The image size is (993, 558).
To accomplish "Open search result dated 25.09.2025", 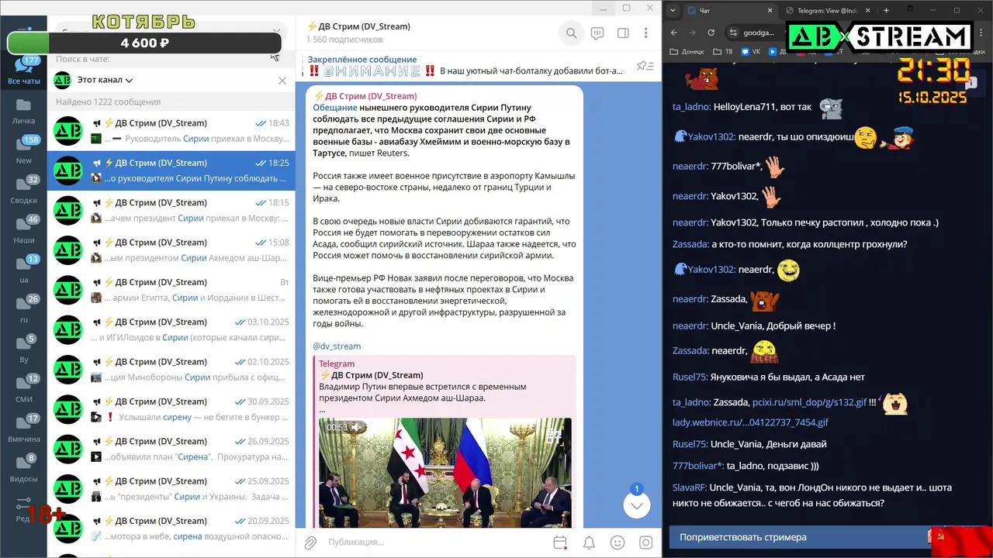I will pos(171,488).
